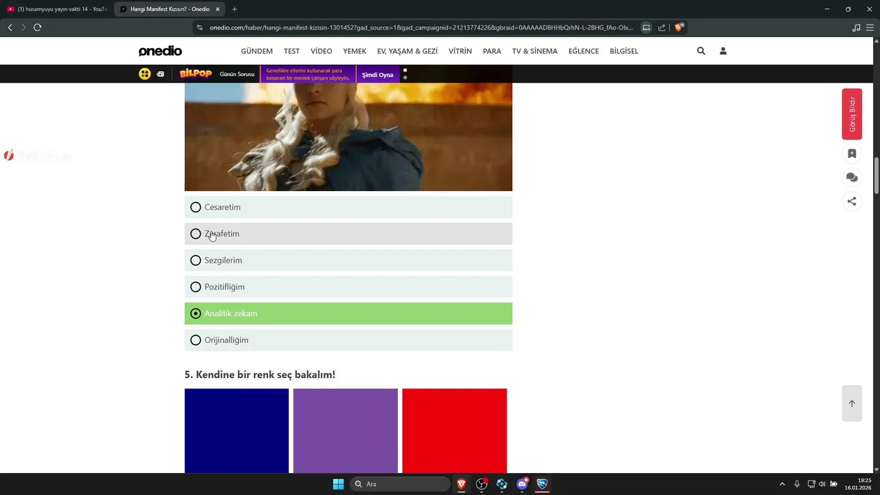Open the GÜNDEM menu
880x495 pixels.
click(256, 51)
